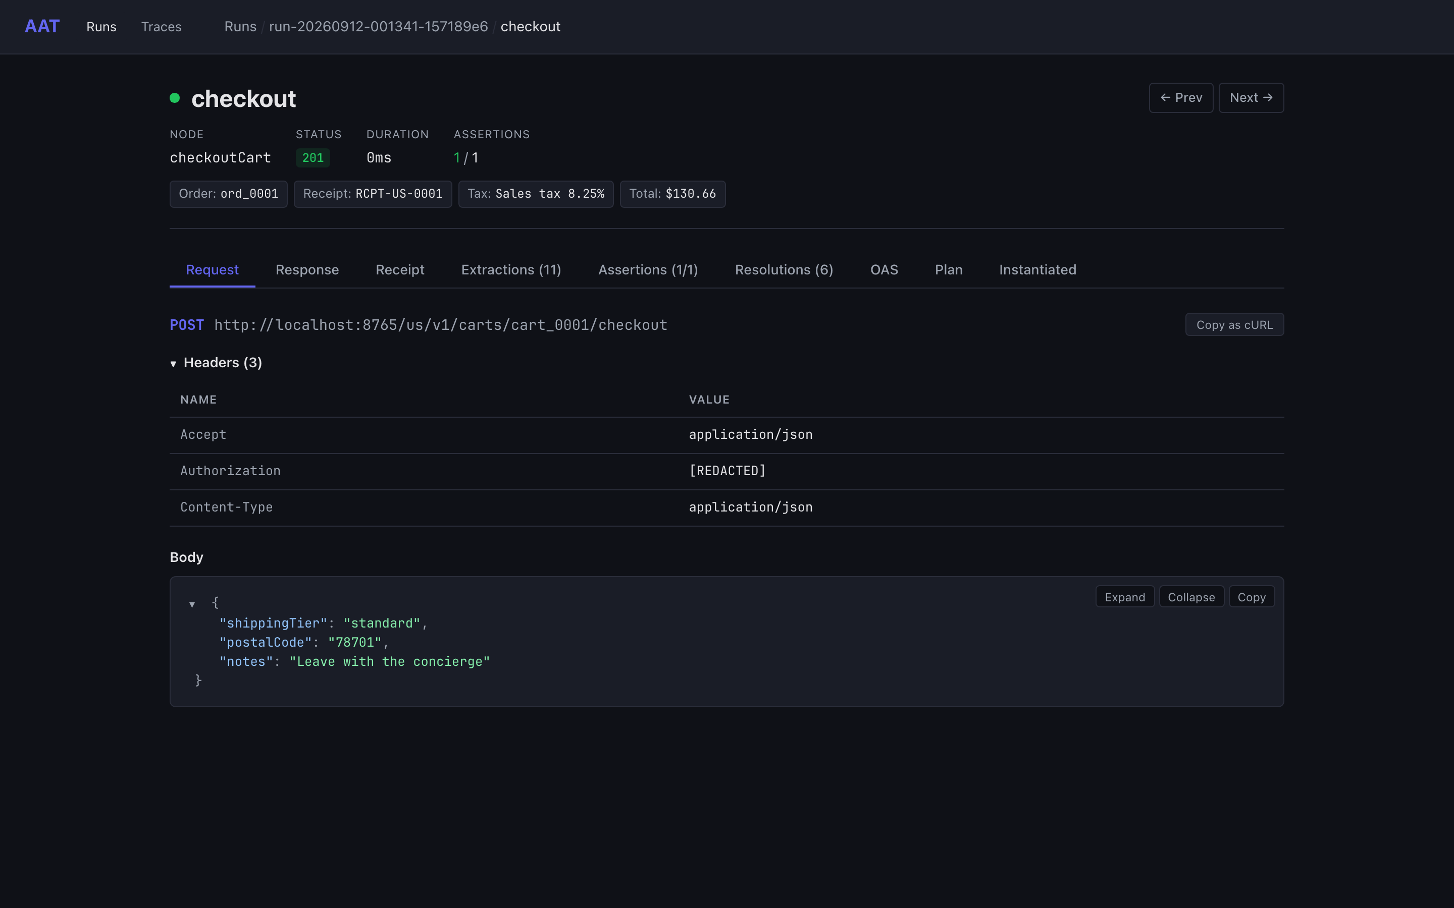Switch to the Instantiated tab

point(1037,270)
